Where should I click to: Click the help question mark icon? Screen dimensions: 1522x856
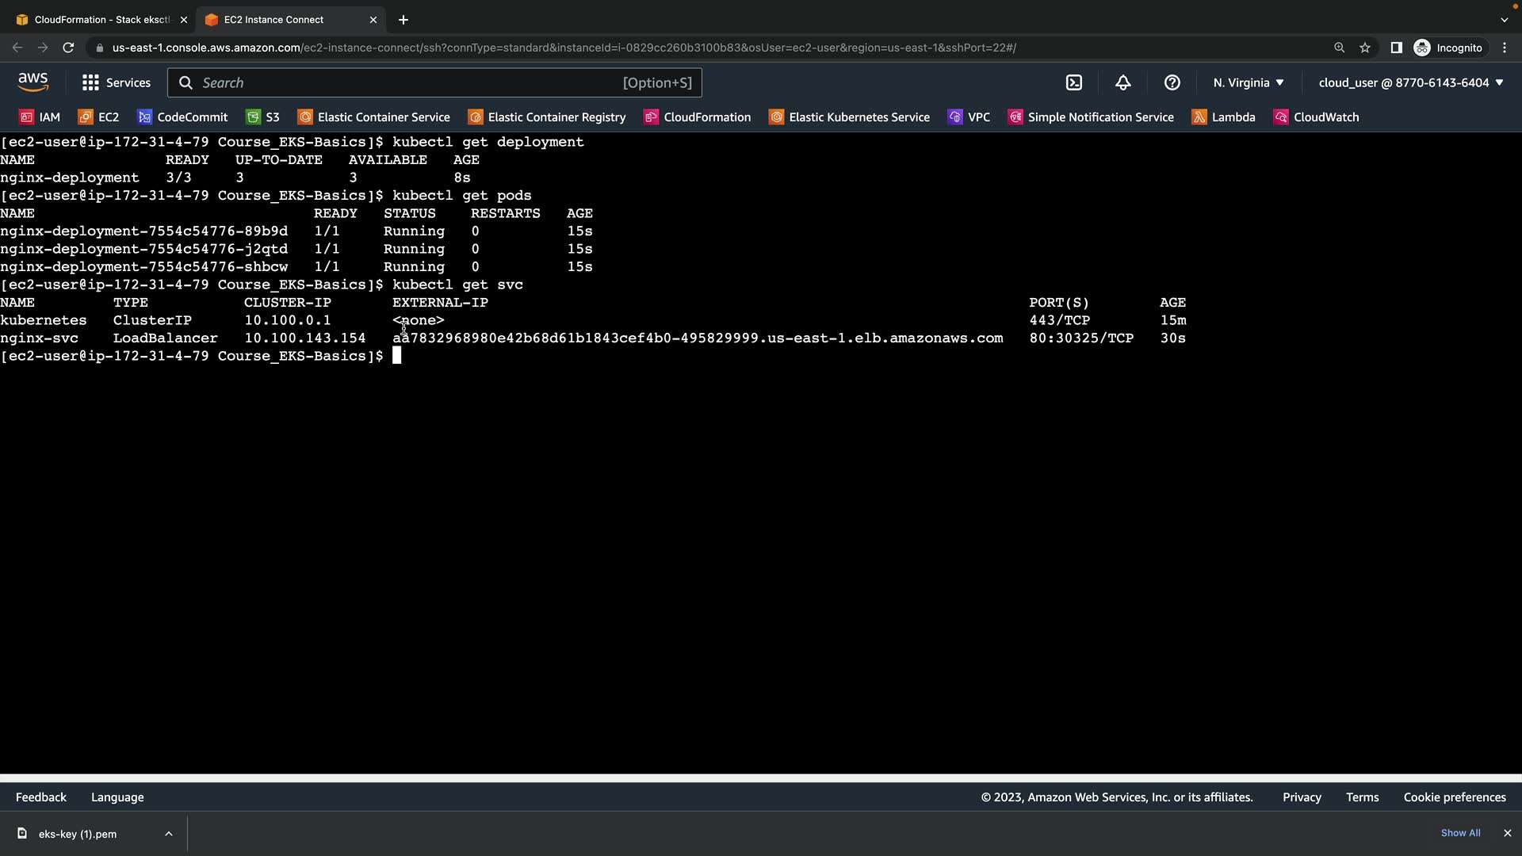coord(1172,82)
